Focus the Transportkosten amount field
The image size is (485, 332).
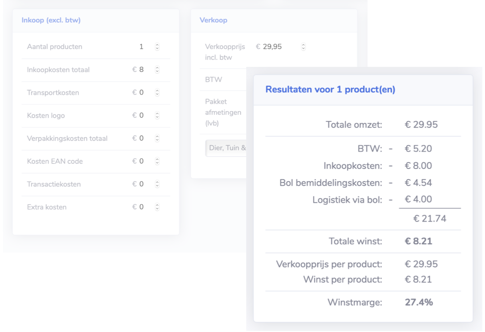[141, 93]
